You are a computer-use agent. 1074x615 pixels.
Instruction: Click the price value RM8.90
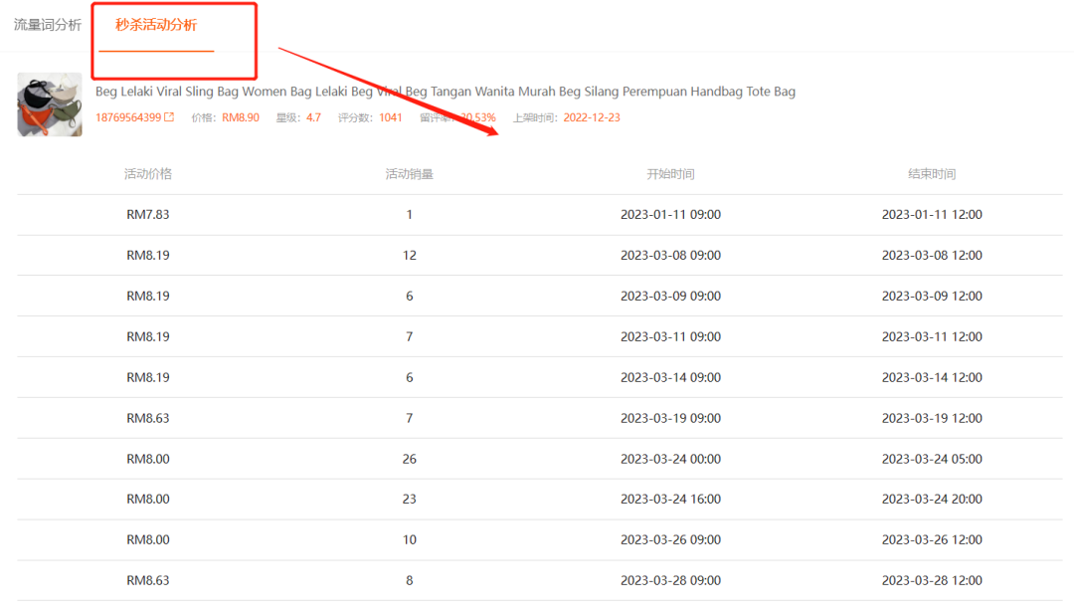241,117
